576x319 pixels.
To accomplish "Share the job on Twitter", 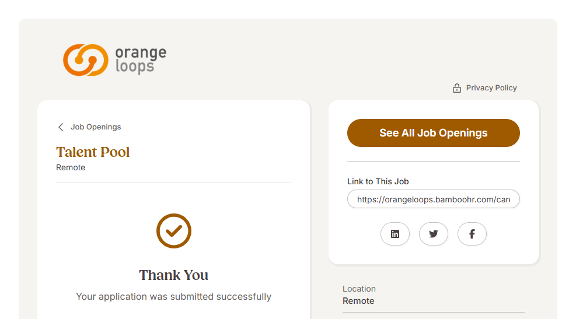I will (x=434, y=234).
